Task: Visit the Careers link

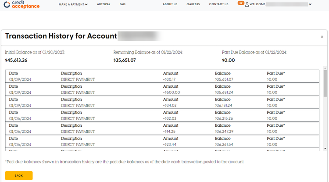Action: (x=193, y=4)
